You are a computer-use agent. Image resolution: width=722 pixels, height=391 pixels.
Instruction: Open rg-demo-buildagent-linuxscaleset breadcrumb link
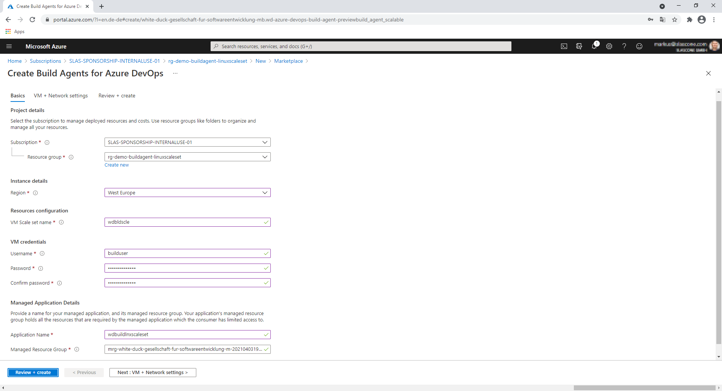208,61
